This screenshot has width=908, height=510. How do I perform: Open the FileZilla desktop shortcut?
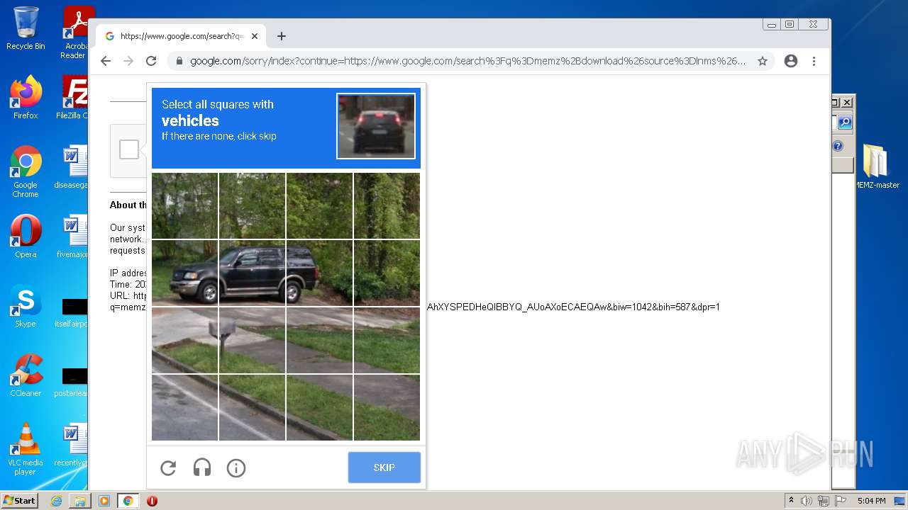[x=74, y=98]
